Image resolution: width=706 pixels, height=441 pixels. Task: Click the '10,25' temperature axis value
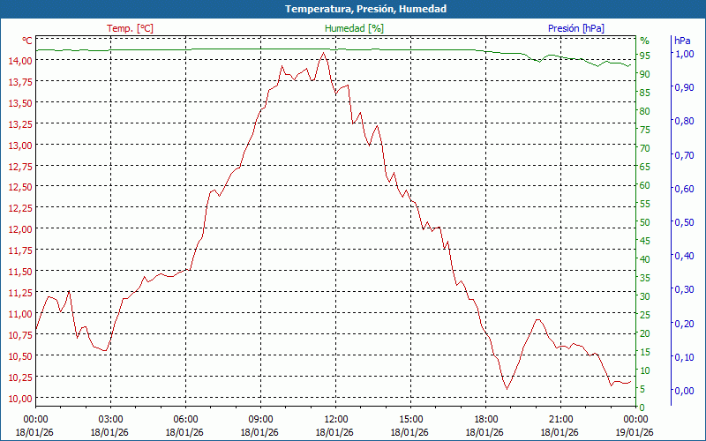tap(20, 377)
